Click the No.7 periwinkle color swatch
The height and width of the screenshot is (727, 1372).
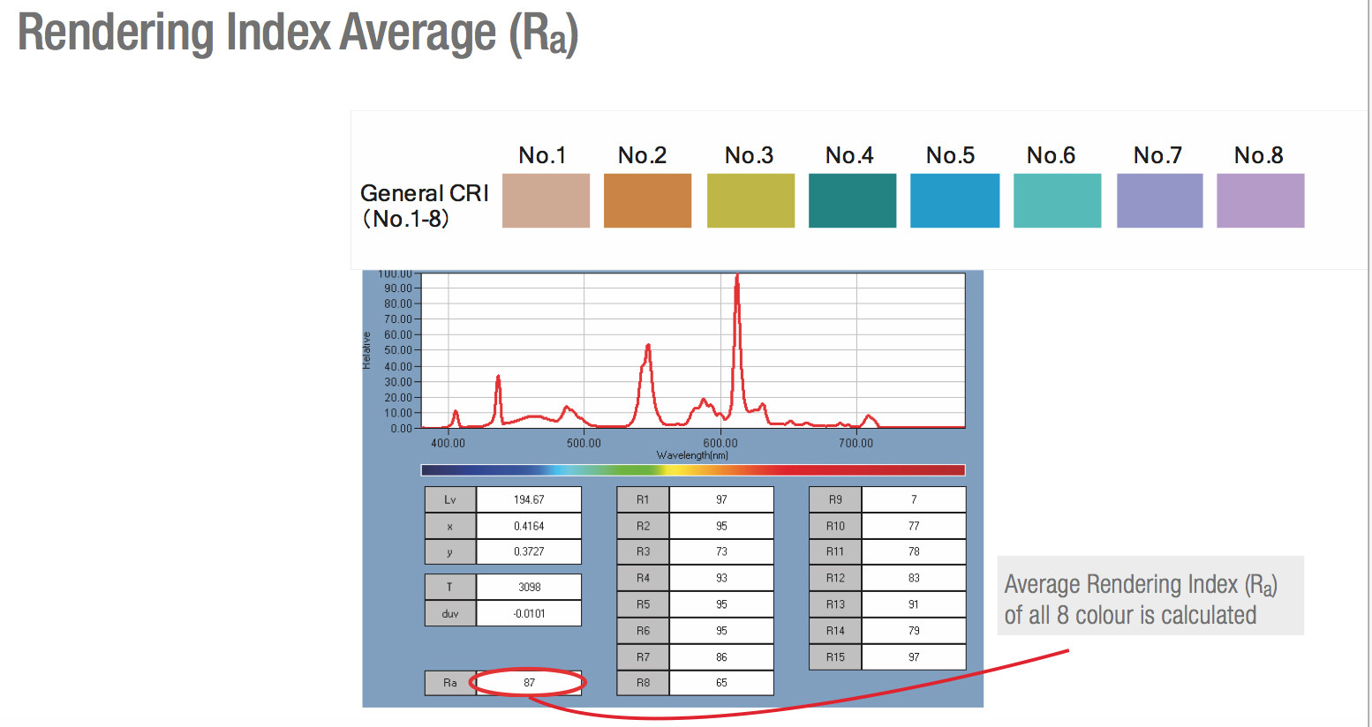(x=1159, y=201)
